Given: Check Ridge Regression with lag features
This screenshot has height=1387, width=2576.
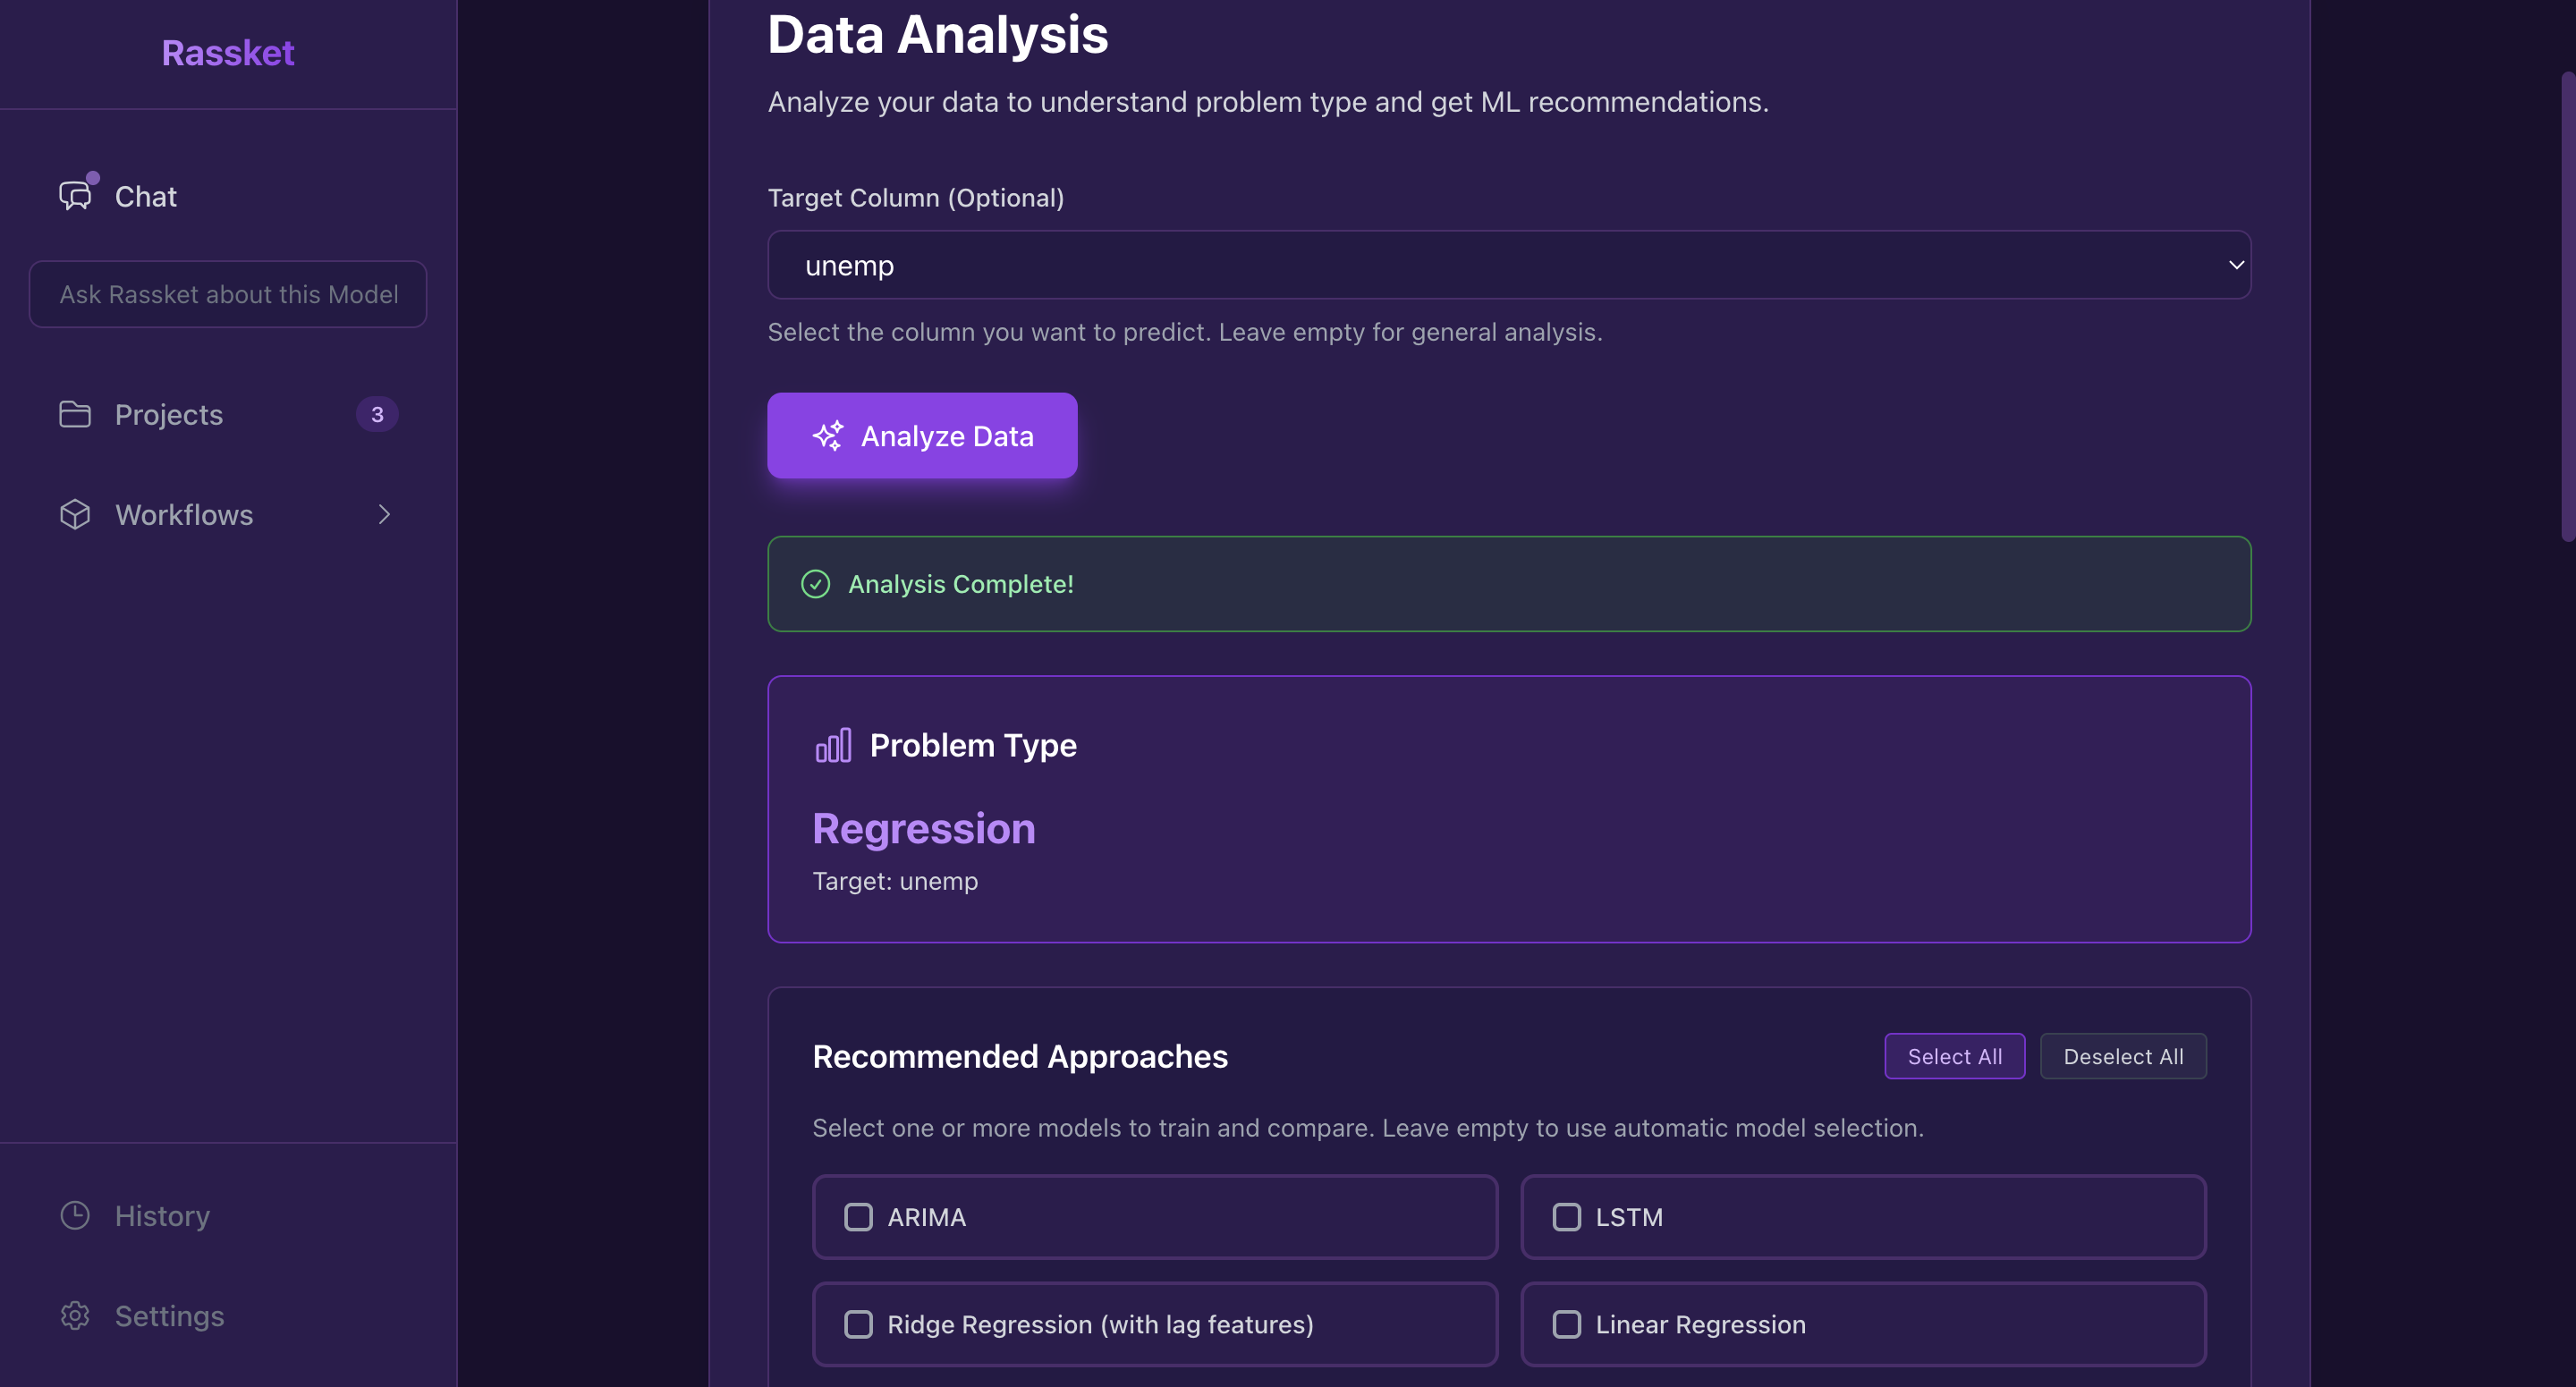Looking at the screenshot, I should (x=858, y=1324).
